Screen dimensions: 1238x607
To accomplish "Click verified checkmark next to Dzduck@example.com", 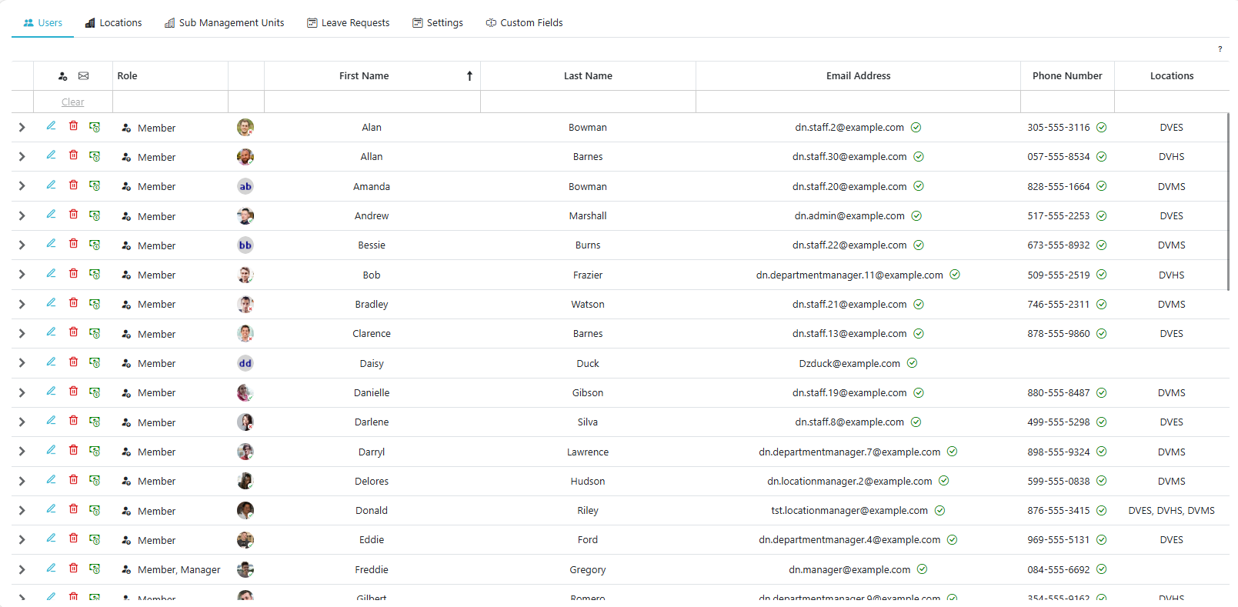I will point(912,363).
